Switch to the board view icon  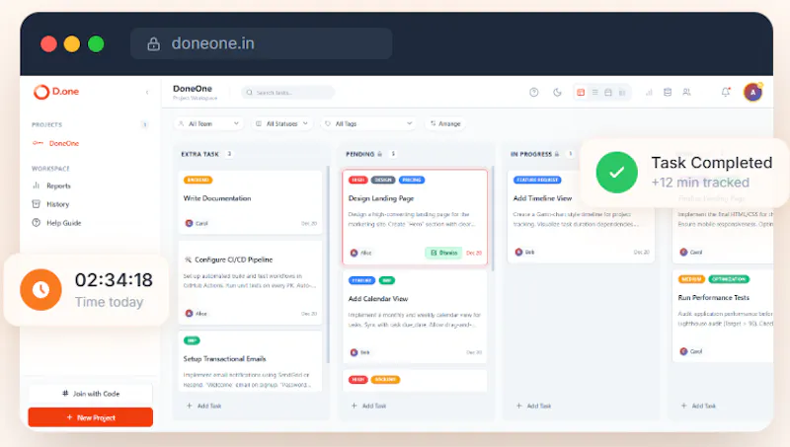(x=581, y=92)
